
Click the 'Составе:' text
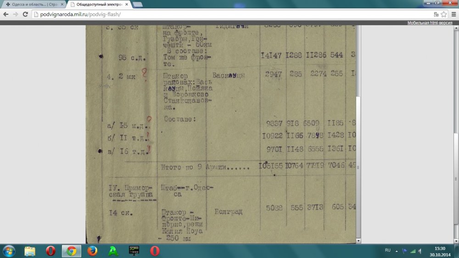click(180, 119)
